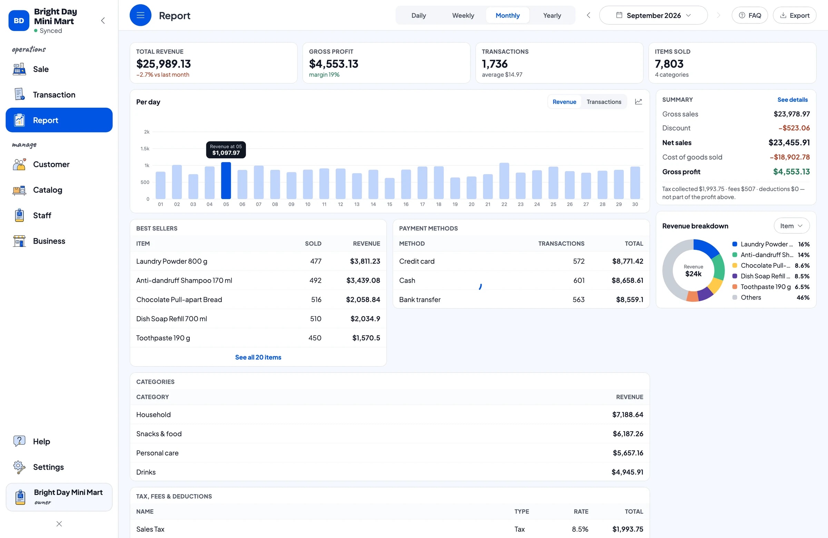
Task: Click See all 20 items link
Action: 258,357
